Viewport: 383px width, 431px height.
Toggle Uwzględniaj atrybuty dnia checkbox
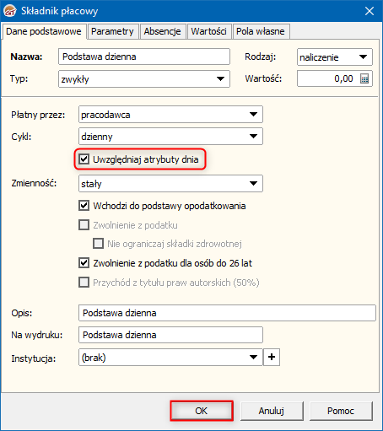point(84,159)
